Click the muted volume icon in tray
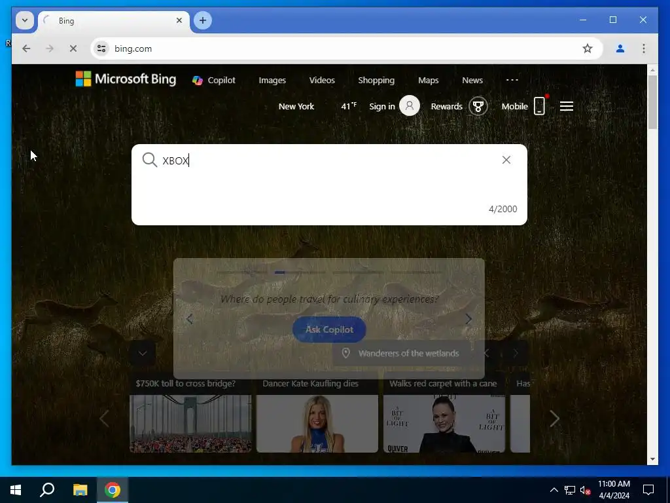The height and width of the screenshot is (503, 670). 585,490
